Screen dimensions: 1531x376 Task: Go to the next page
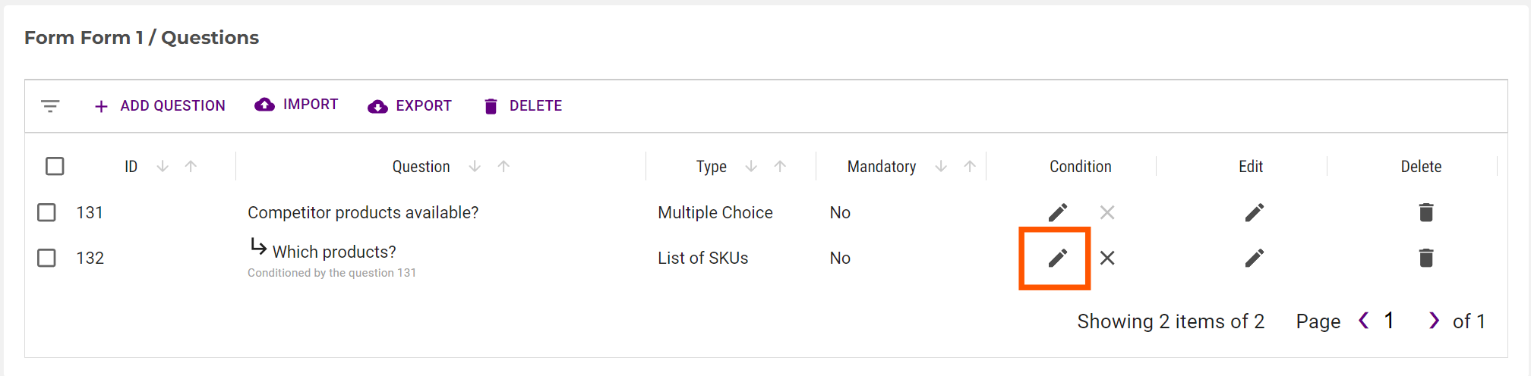coord(1433,321)
